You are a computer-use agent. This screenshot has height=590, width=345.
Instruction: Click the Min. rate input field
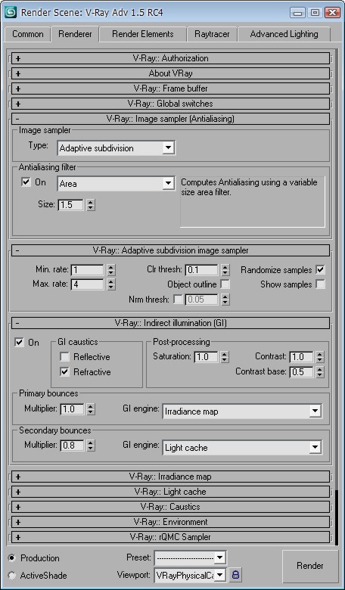click(87, 270)
